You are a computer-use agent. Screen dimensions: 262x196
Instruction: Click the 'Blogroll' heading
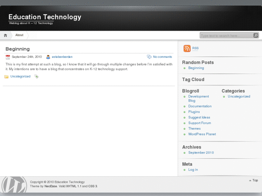click(x=191, y=91)
